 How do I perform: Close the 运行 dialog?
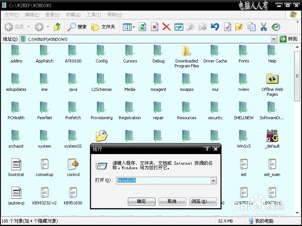(216, 149)
